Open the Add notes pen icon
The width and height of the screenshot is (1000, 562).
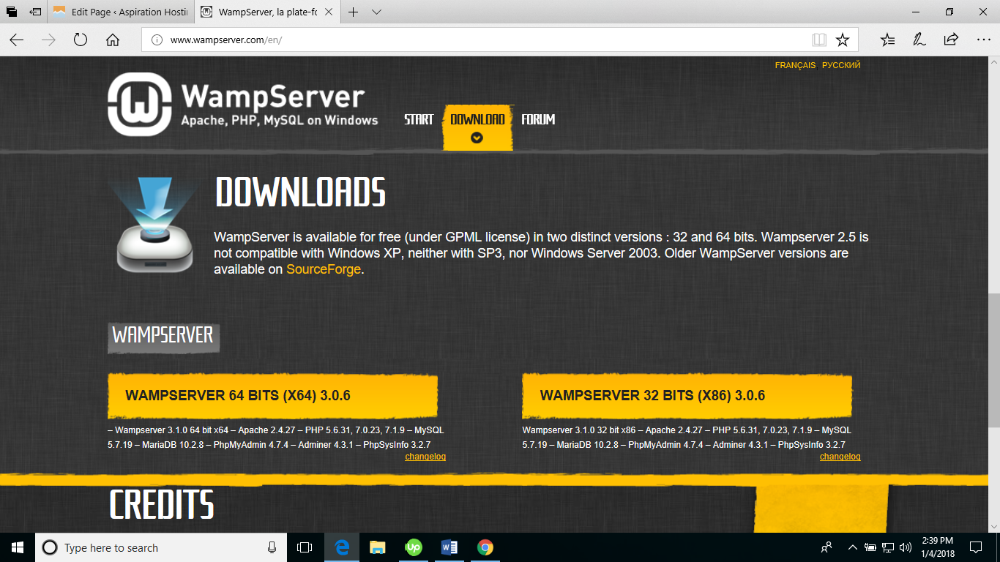point(919,40)
